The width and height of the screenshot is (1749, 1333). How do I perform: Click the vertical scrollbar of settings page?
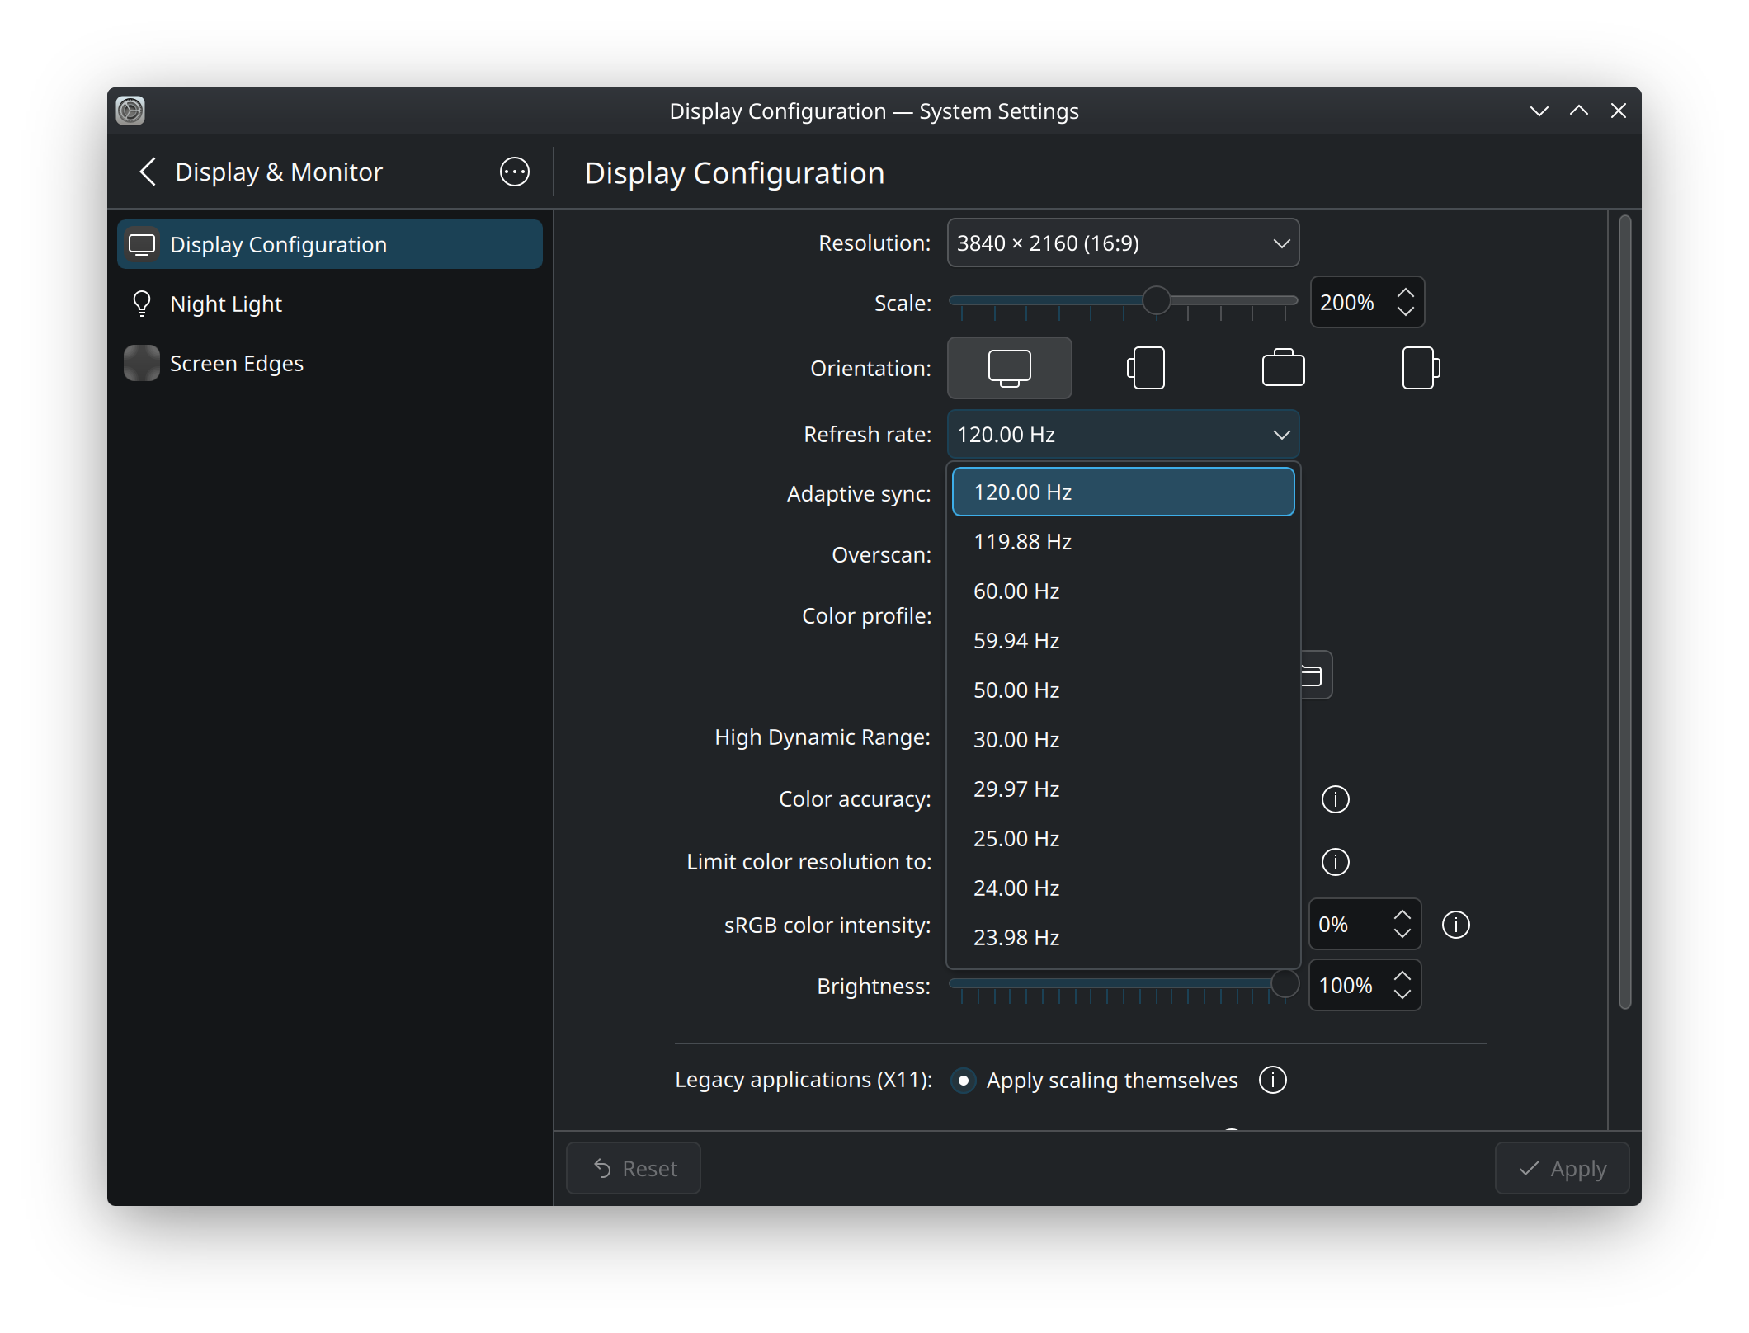(x=1624, y=611)
